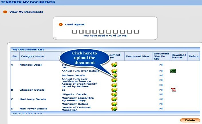Click 'Used Space' label
Viewport: 202px width, 124px height.
(75, 25)
